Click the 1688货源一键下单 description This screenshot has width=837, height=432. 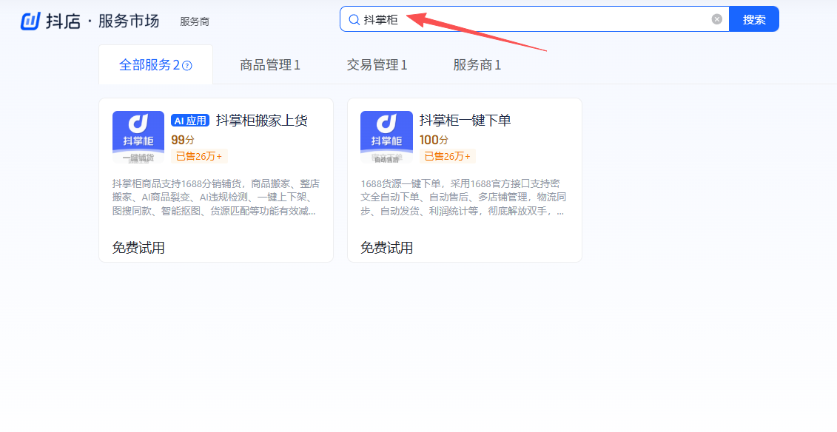(463, 198)
